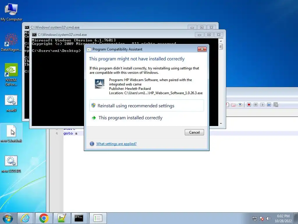
Task: Click Save Recorded Macro icon
Action: tap(276, 105)
